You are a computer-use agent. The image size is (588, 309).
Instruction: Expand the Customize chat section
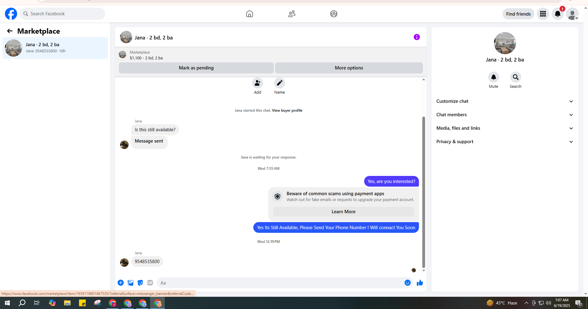[x=505, y=101]
